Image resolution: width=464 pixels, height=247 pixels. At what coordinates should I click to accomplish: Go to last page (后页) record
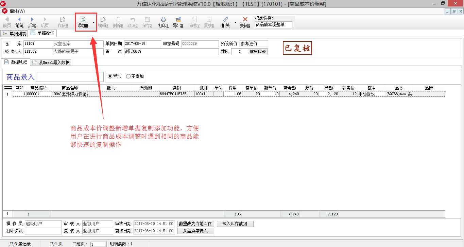tap(45, 22)
